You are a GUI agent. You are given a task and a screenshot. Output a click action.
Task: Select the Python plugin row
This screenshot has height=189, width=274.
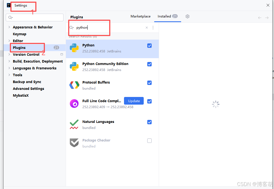click(x=112, y=49)
